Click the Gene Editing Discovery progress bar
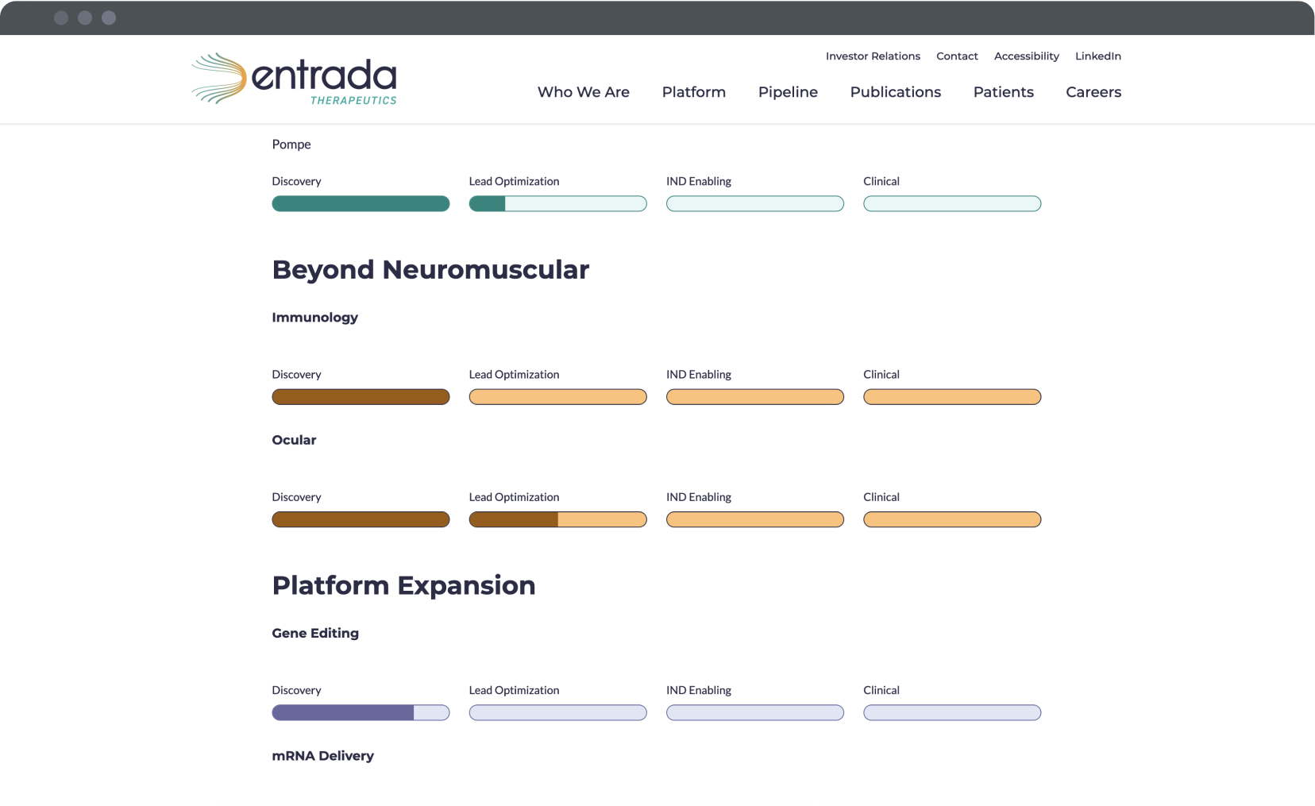Image resolution: width=1315 pixels, height=806 pixels. pos(361,712)
